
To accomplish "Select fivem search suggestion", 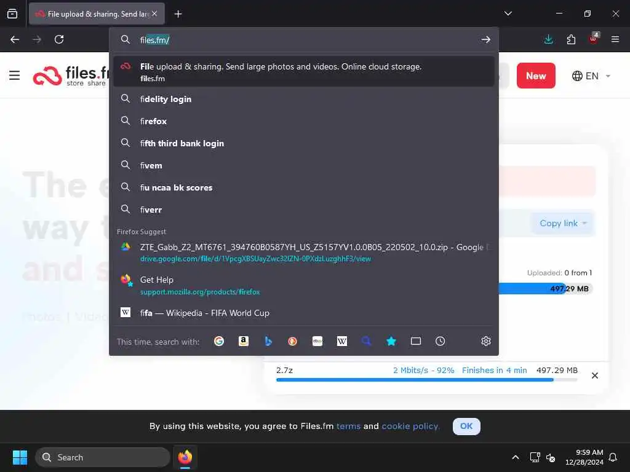I will click(304, 165).
